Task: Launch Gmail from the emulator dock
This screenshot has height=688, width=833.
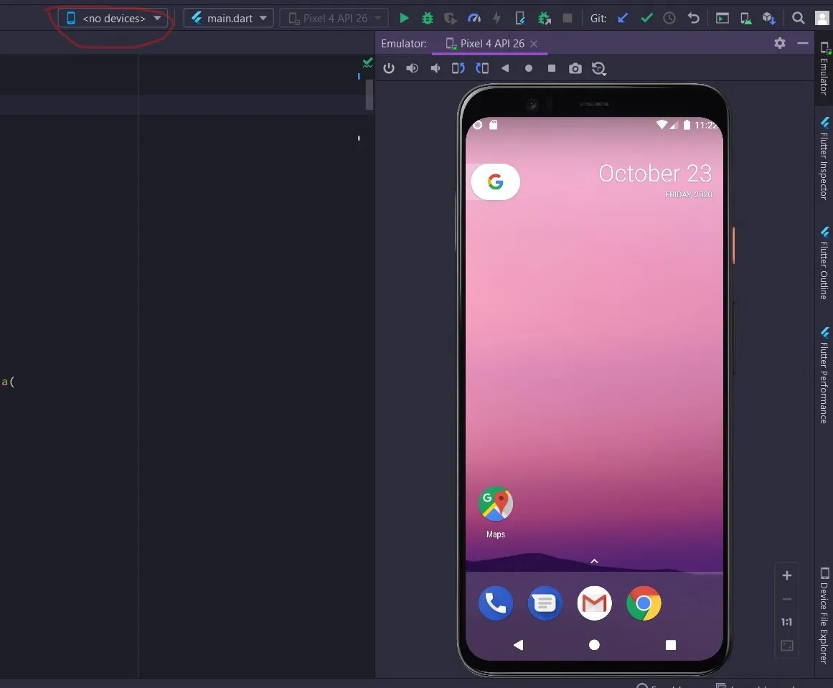Action: click(594, 603)
